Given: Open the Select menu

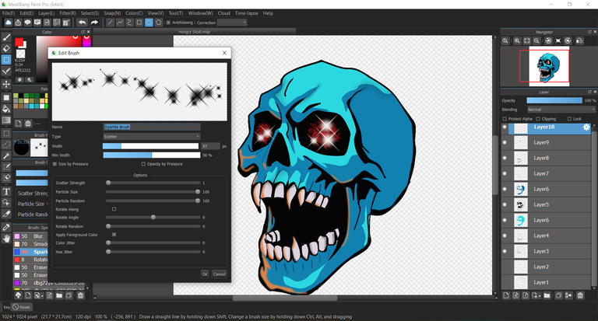Looking at the screenshot, I should [90, 13].
